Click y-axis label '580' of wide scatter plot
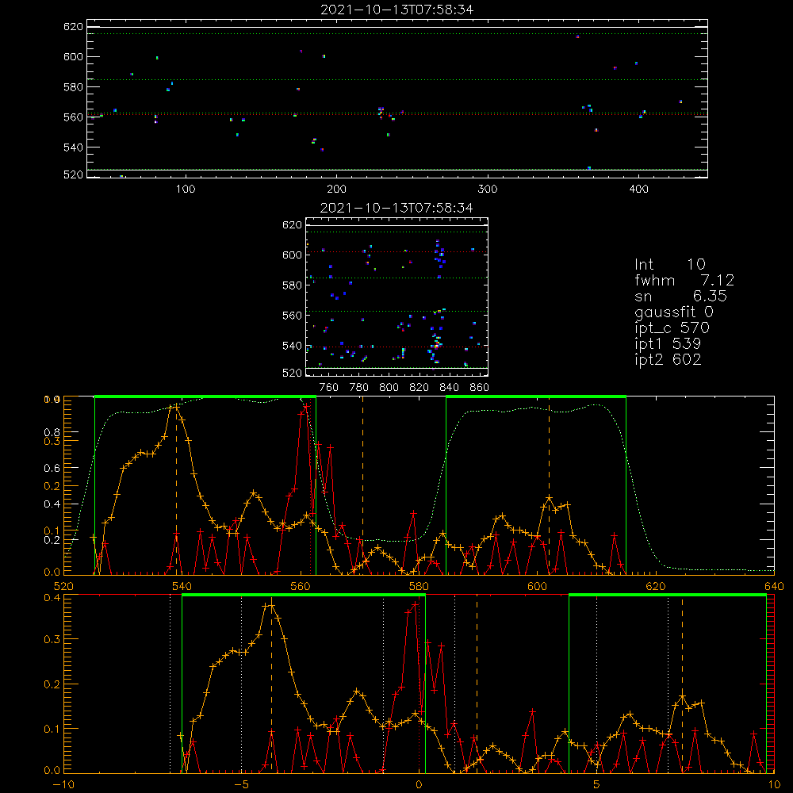This screenshot has width=793, height=793. tap(73, 87)
